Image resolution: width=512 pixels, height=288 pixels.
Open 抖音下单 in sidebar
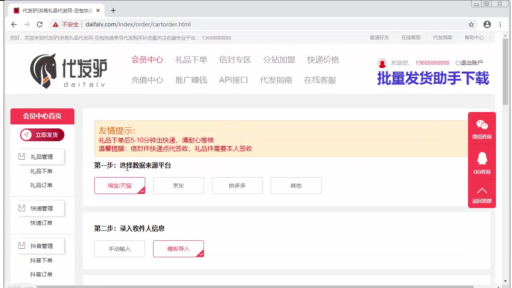point(41,260)
